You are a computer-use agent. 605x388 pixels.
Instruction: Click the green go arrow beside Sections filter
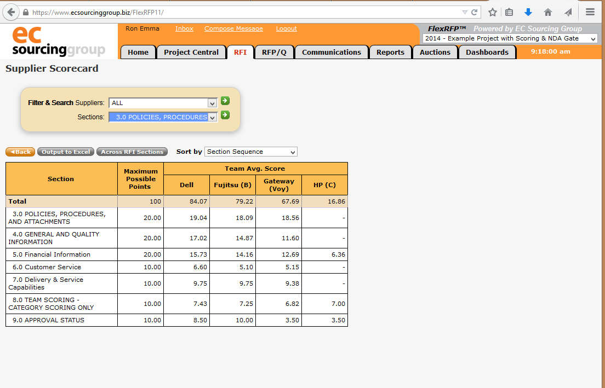(225, 115)
